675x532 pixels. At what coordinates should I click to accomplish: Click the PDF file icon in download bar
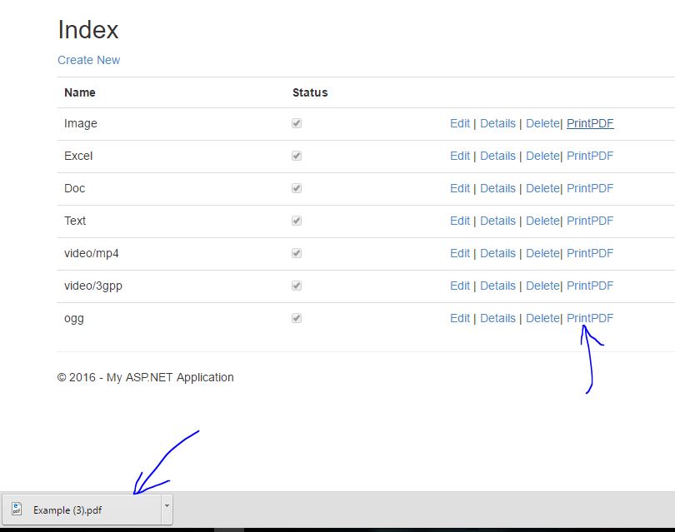[x=17, y=510]
